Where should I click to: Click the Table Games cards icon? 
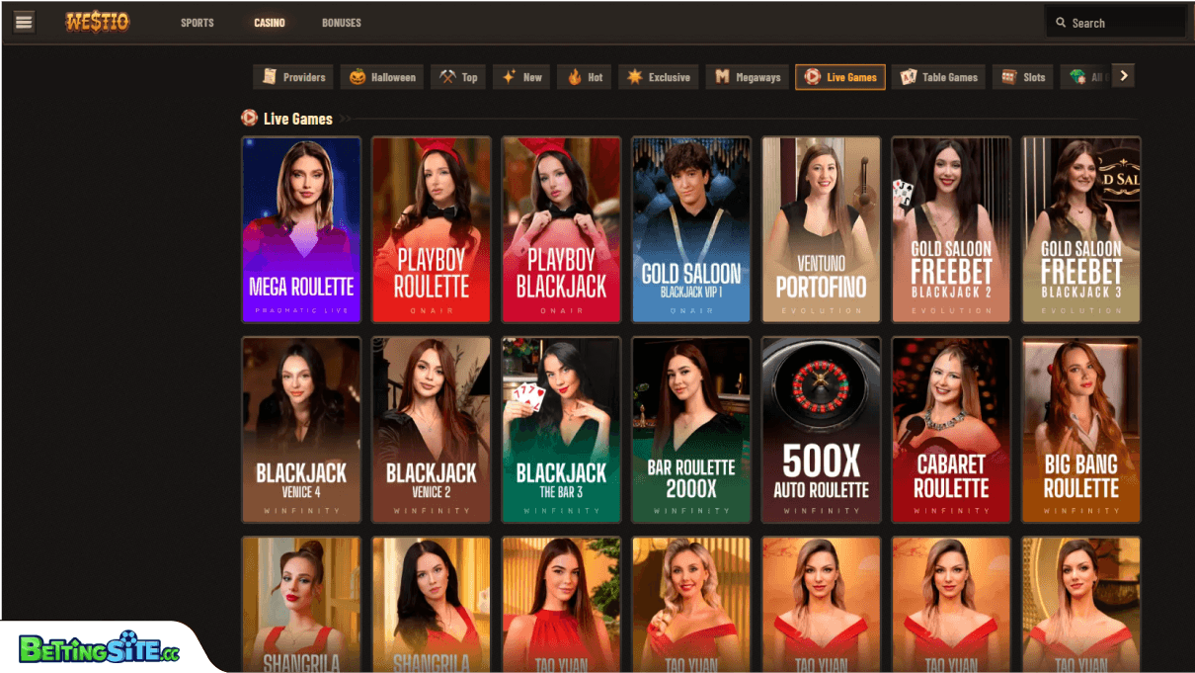click(x=908, y=77)
